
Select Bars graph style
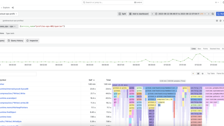(x=199, y=49)
